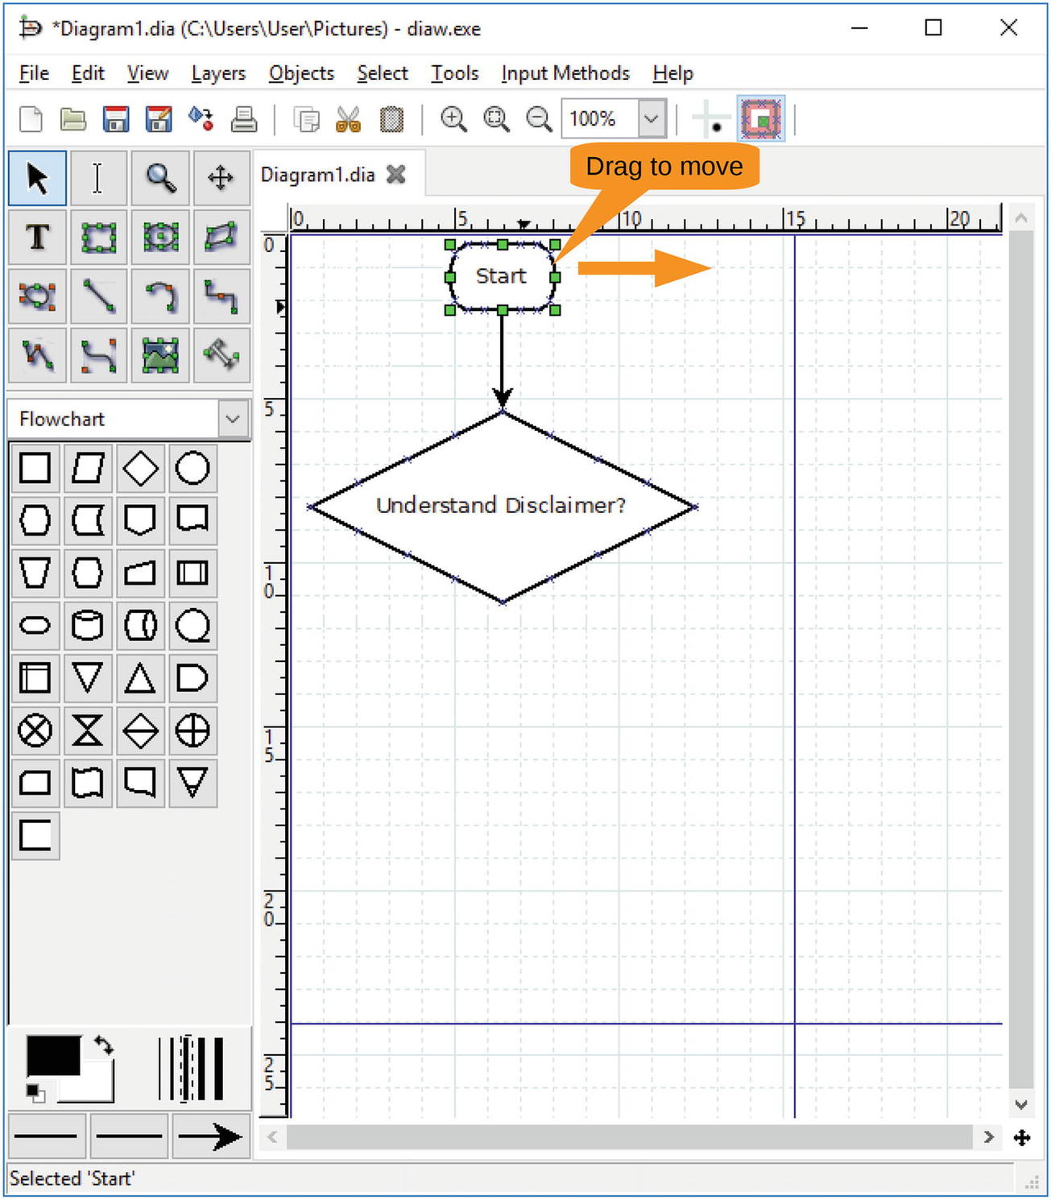The image size is (1051, 1200).
Task: Click the Zoom to fit magnifier icon
Action: coord(496,119)
